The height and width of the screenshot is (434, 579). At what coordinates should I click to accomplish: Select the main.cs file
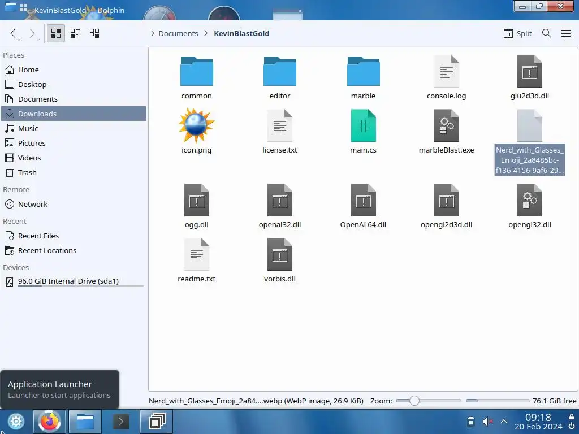point(364,131)
